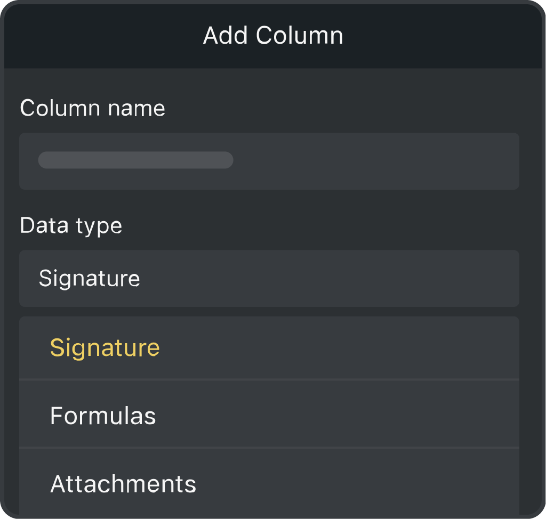Viewport: 546px width, 519px height.
Task: Click the Attachments list entry
Action: pyautogui.click(x=123, y=484)
